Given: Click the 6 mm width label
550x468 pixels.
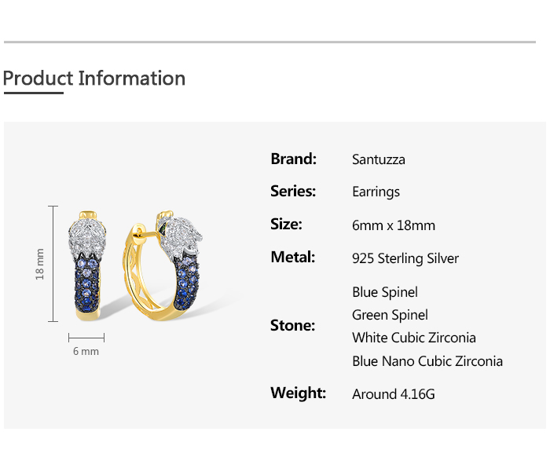Looking at the screenshot, I should (x=86, y=351).
